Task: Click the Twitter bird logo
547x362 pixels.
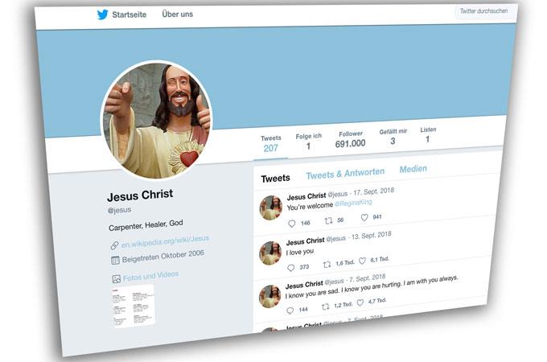Action: [103, 14]
